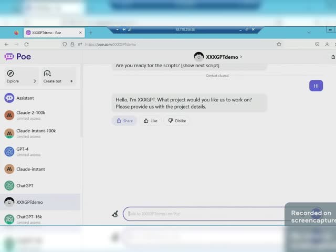Image resolution: width=336 pixels, height=252 pixels.
Task: Open the Explore compass icon
Action: 10,73
